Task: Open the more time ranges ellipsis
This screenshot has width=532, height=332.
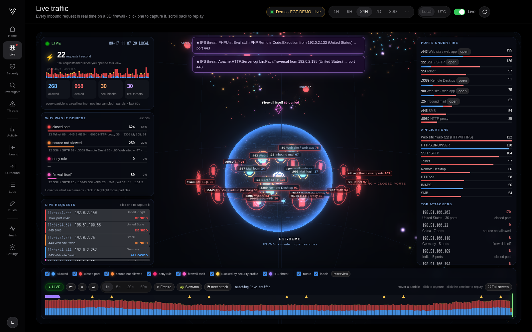Action: (x=407, y=12)
